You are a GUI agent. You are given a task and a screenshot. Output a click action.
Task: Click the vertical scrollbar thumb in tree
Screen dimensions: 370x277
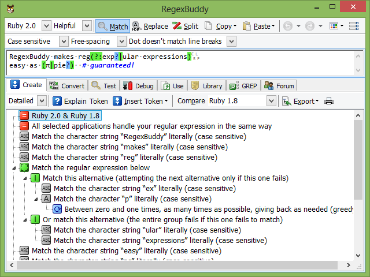click(358, 160)
